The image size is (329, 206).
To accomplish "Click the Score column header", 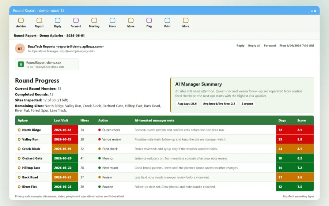I will [x=301, y=120].
